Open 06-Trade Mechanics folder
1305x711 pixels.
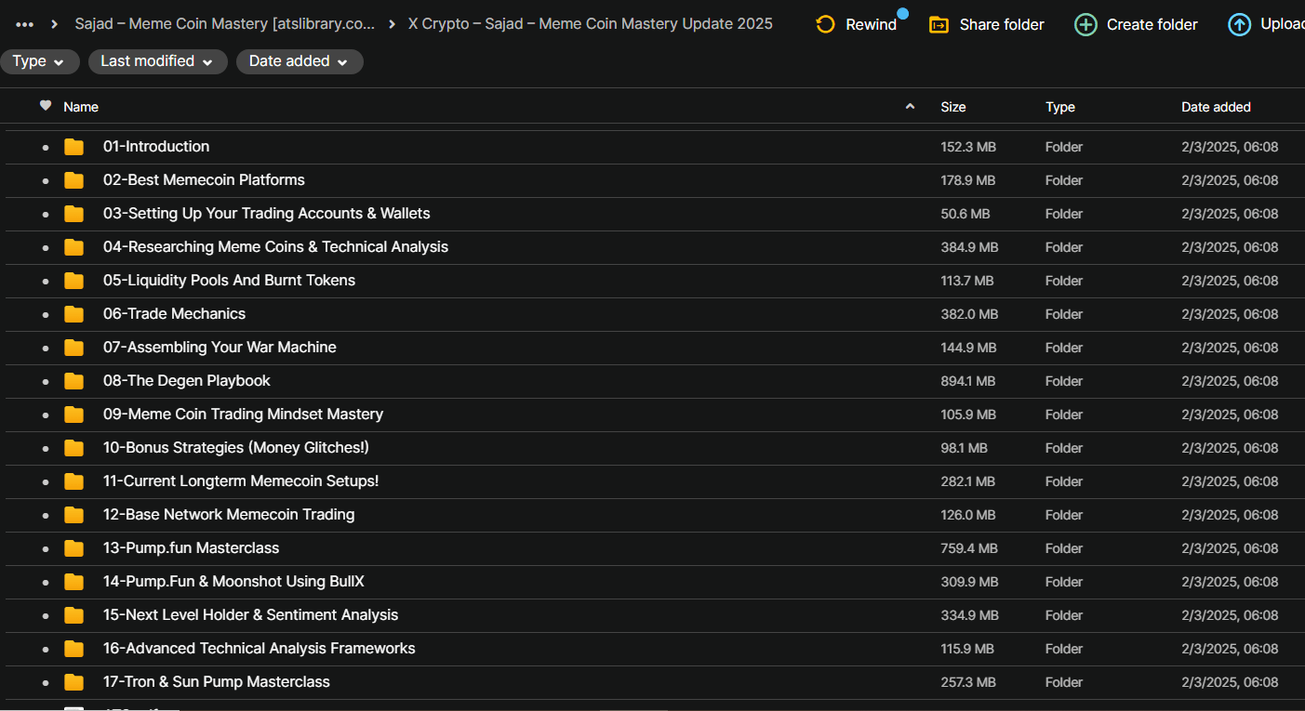click(x=174, y=314)
